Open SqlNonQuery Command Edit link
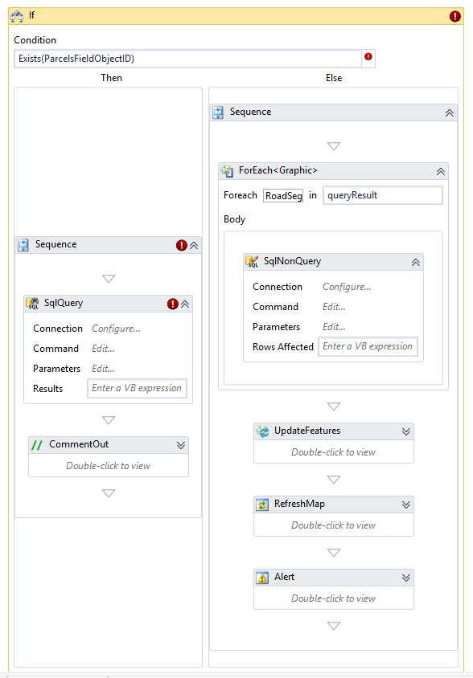This screenshot has height=678, width=473. pos(334,307)
